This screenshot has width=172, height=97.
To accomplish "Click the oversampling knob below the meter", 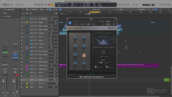I will 103,53.
